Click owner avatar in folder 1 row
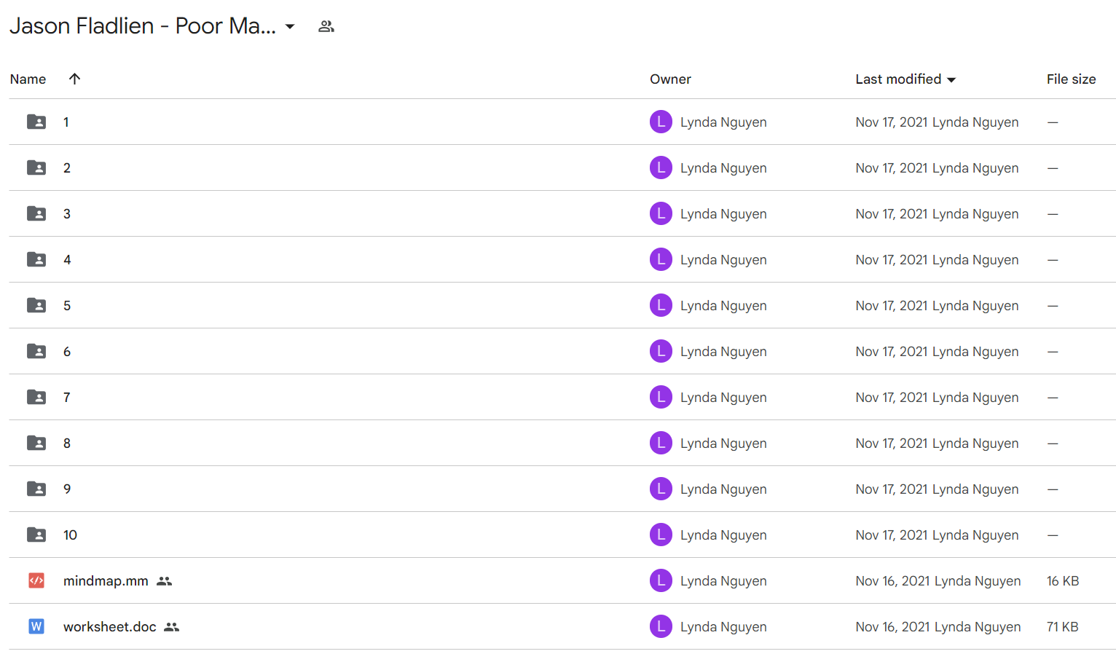The height and width of the screenshot is (670, 1116). [661, 122]
